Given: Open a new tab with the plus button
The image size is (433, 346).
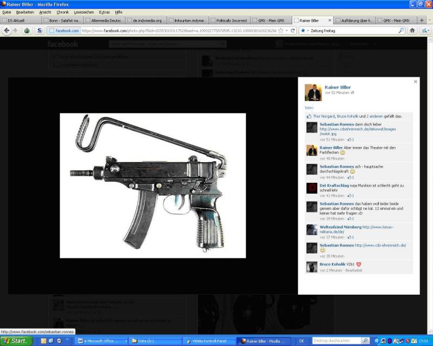Looking at the screenshot, I should click(422, 20).
